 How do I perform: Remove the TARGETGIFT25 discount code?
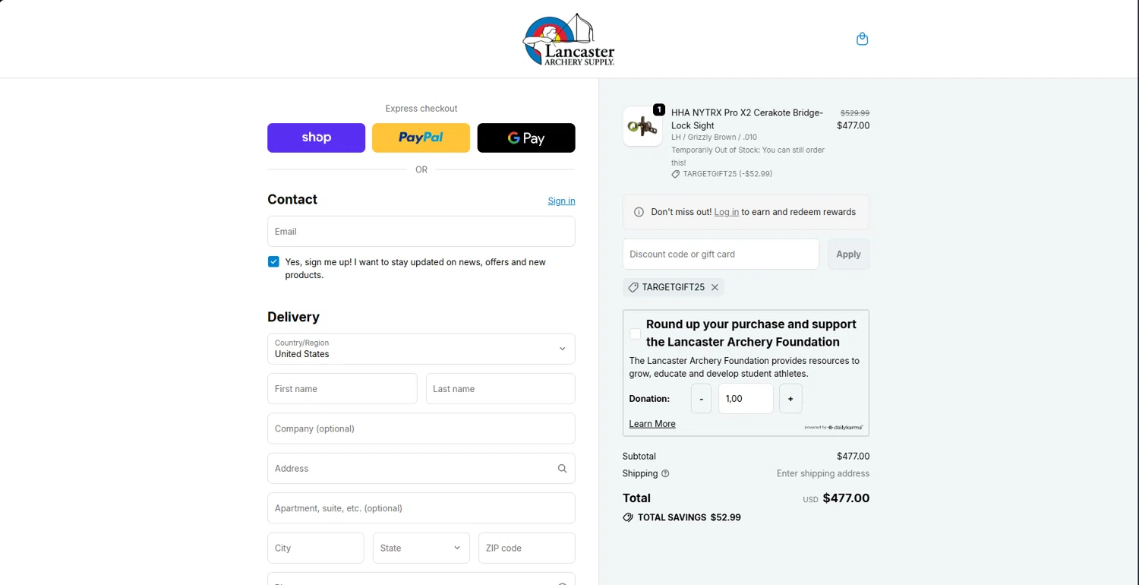tap(715, 287)
